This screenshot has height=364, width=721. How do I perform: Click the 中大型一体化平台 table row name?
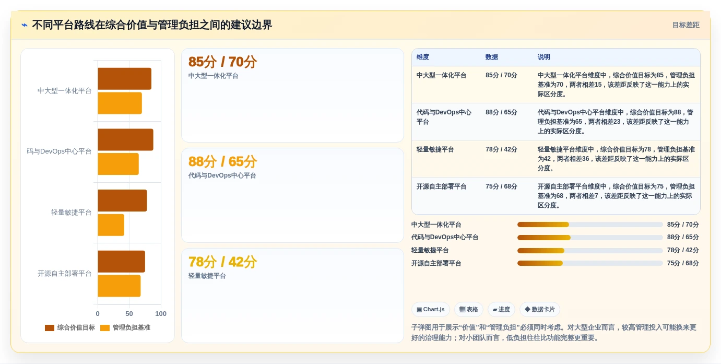pos(442,75)
